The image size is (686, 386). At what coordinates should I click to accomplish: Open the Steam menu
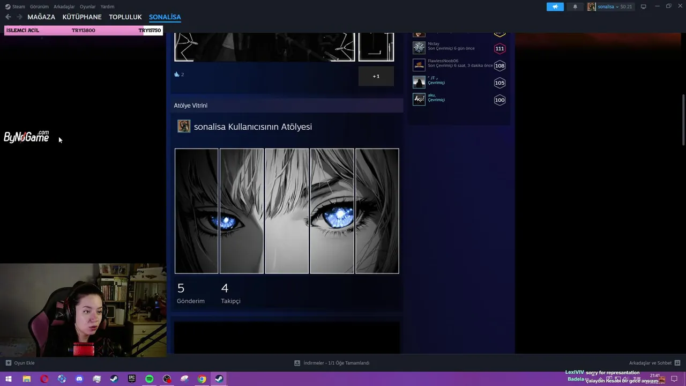pos(15,6)
